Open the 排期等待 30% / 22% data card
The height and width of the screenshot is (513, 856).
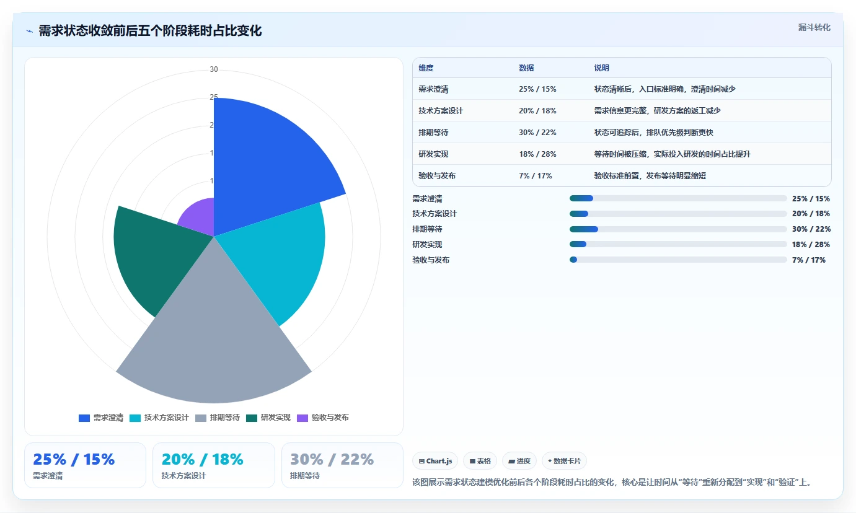coord(342,465)
